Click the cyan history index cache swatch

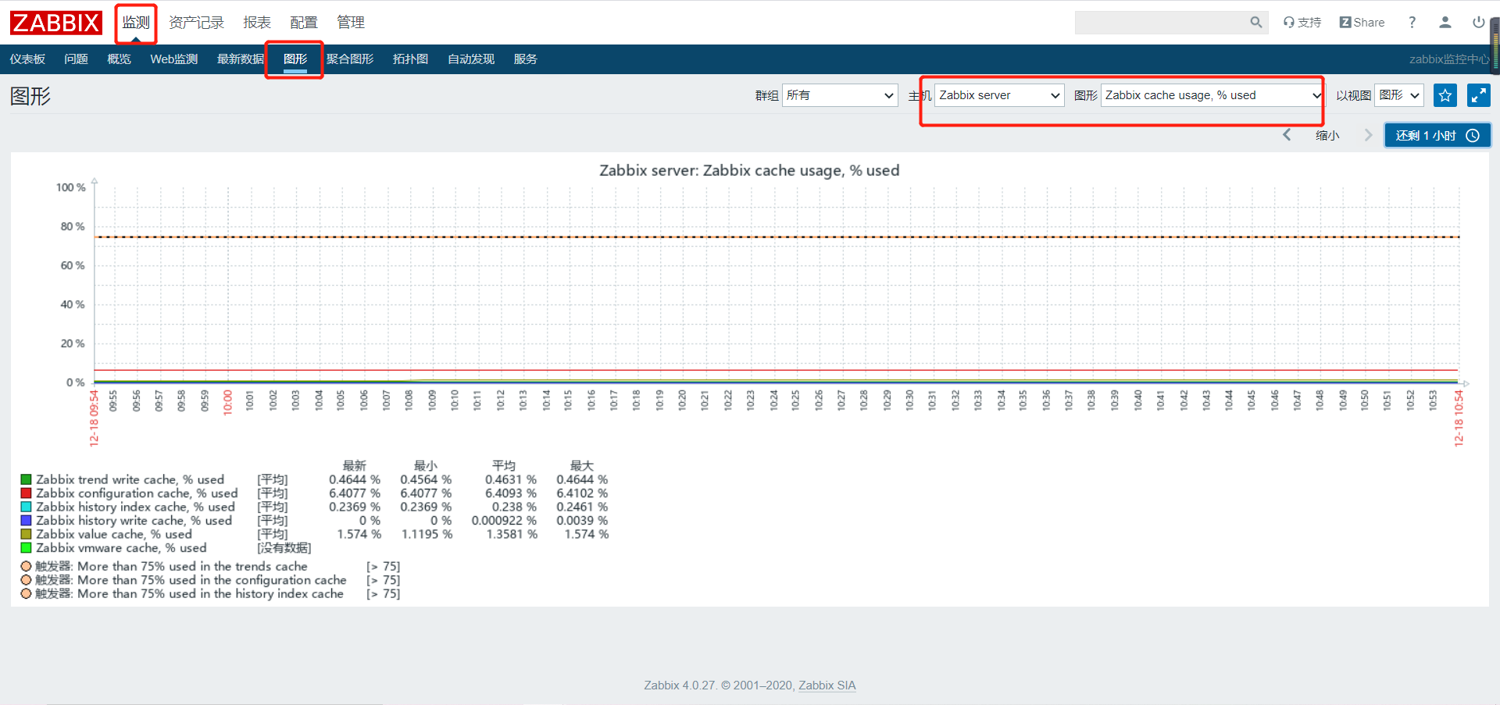(x=26, y=507)
